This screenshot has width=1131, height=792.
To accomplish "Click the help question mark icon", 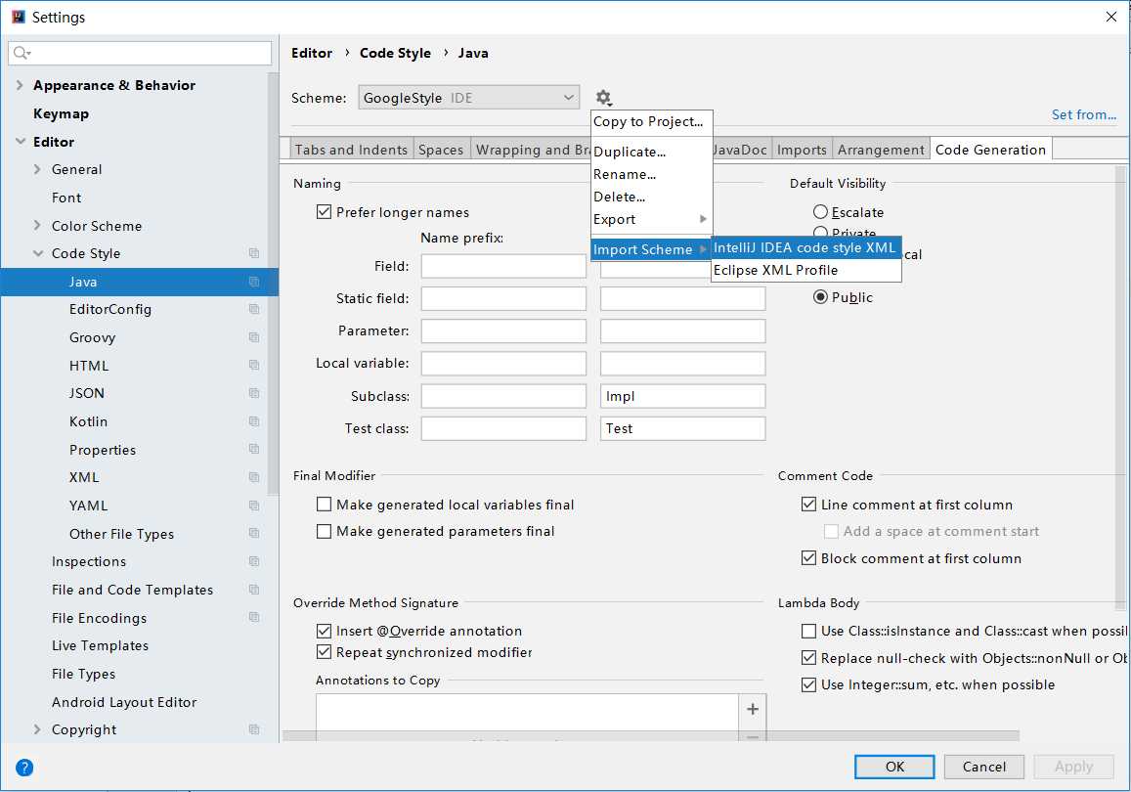I will click(x=24, y=768).
